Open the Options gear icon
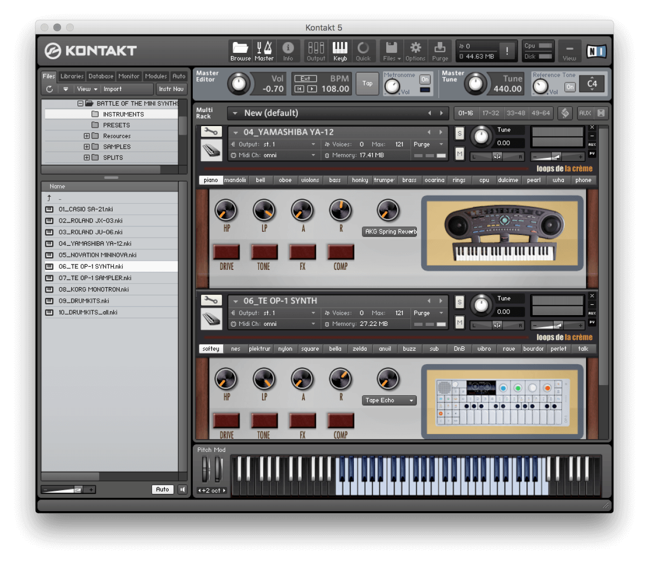 tap(415, 51)
